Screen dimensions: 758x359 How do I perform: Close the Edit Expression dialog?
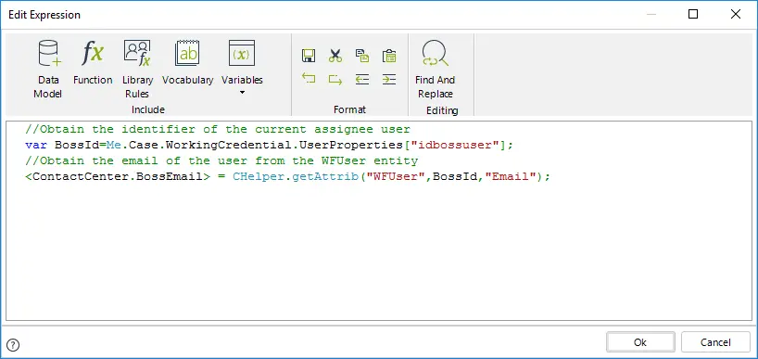735,15
